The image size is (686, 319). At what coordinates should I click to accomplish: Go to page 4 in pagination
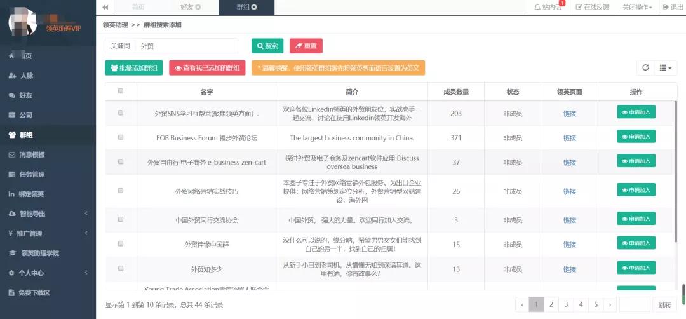tap(581, 304)
